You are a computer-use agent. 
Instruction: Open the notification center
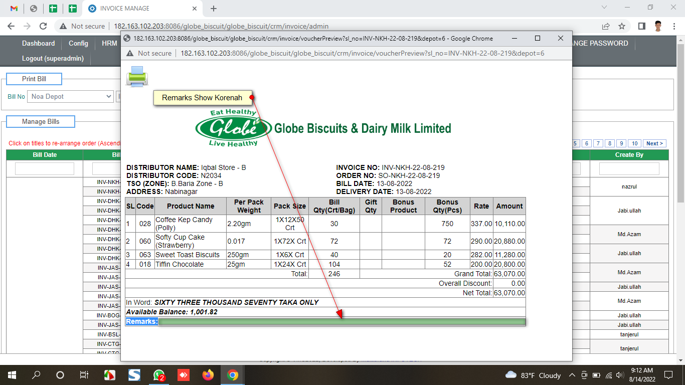click(x=668, y=374)
